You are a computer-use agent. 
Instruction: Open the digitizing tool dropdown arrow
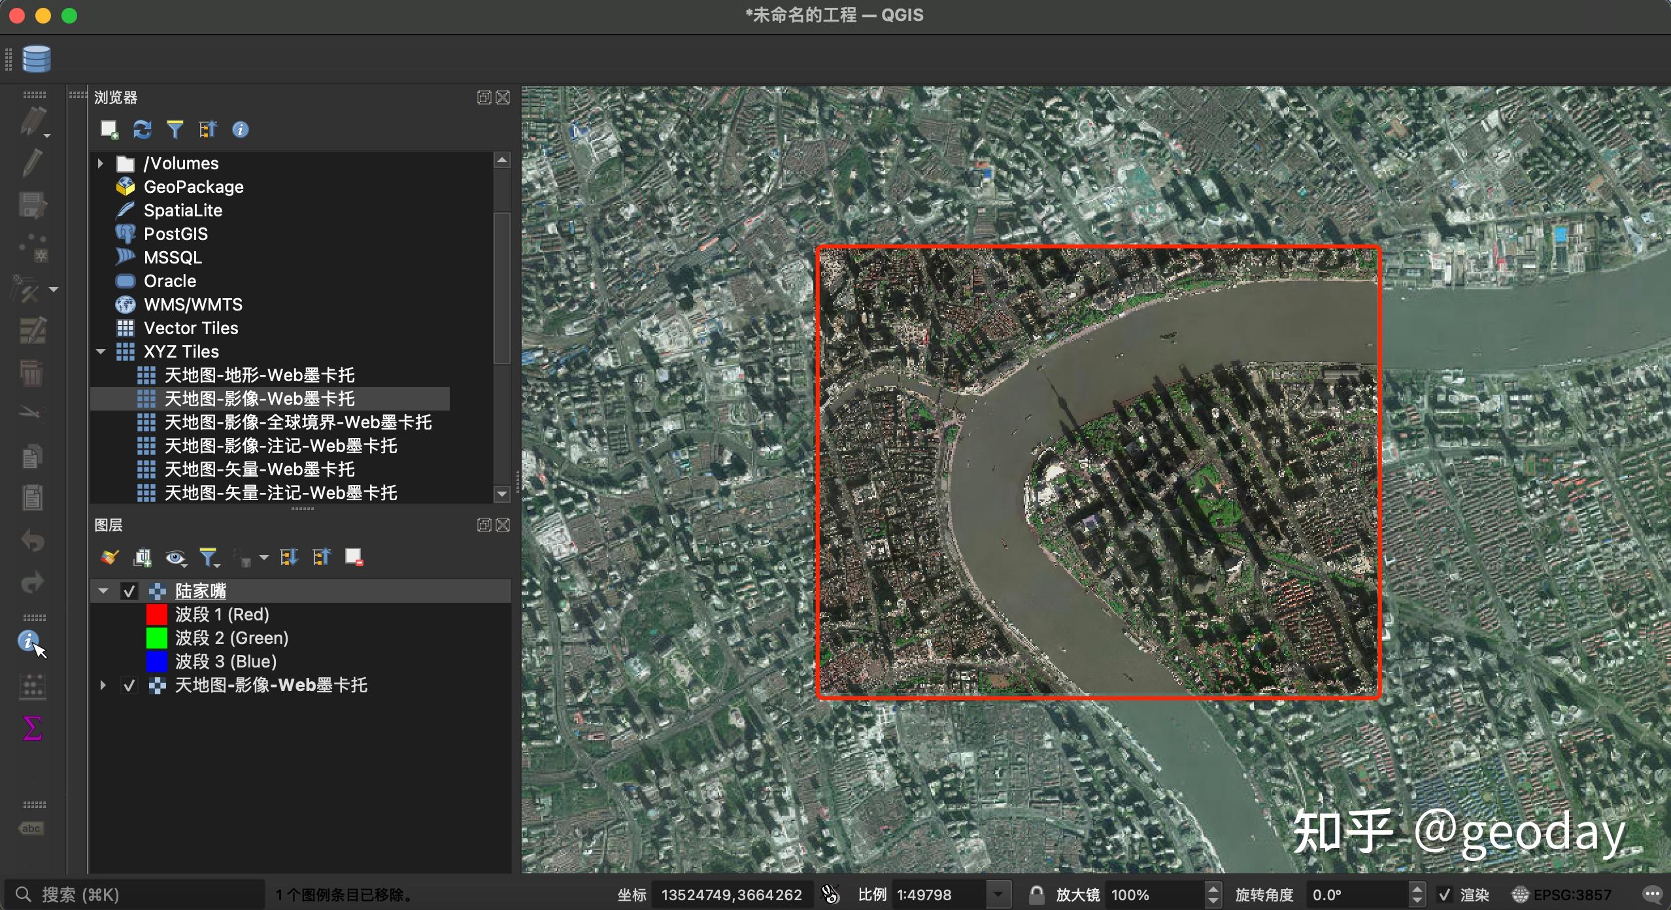(54, 289)
